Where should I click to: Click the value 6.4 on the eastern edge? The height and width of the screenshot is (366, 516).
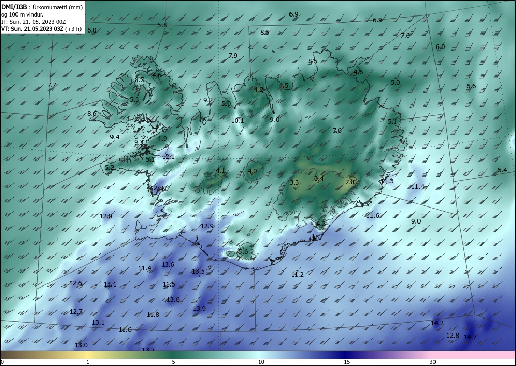click(x=502, y=170)
